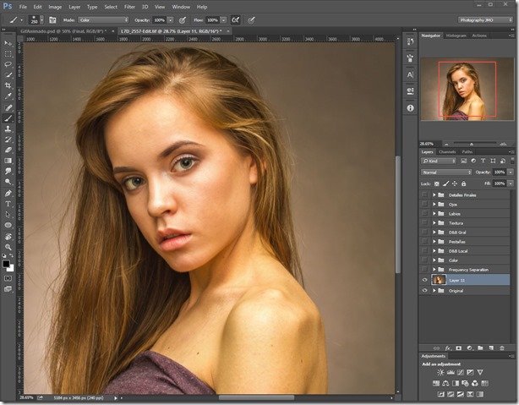This screenshot has height=405, width=519.
Task: Expand the Detalles Finales group
Action: pos(434,195)
